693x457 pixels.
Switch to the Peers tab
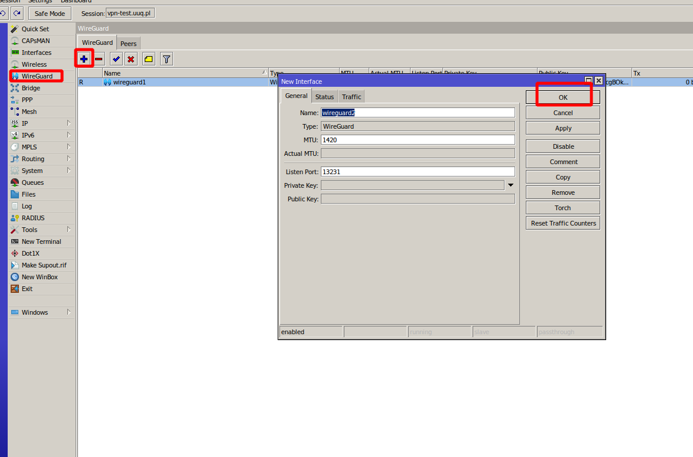click(x=128, y=43)
